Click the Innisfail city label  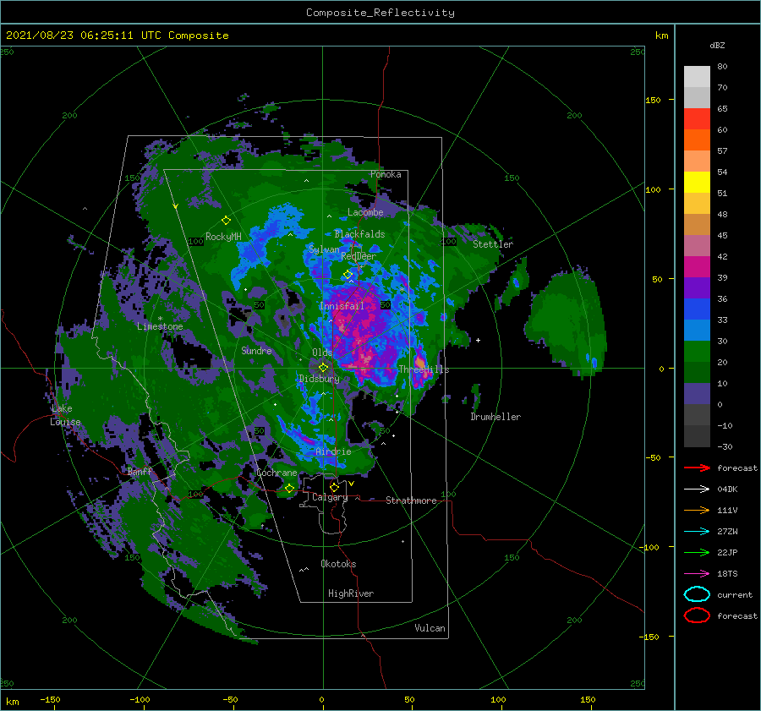point(342,306)
